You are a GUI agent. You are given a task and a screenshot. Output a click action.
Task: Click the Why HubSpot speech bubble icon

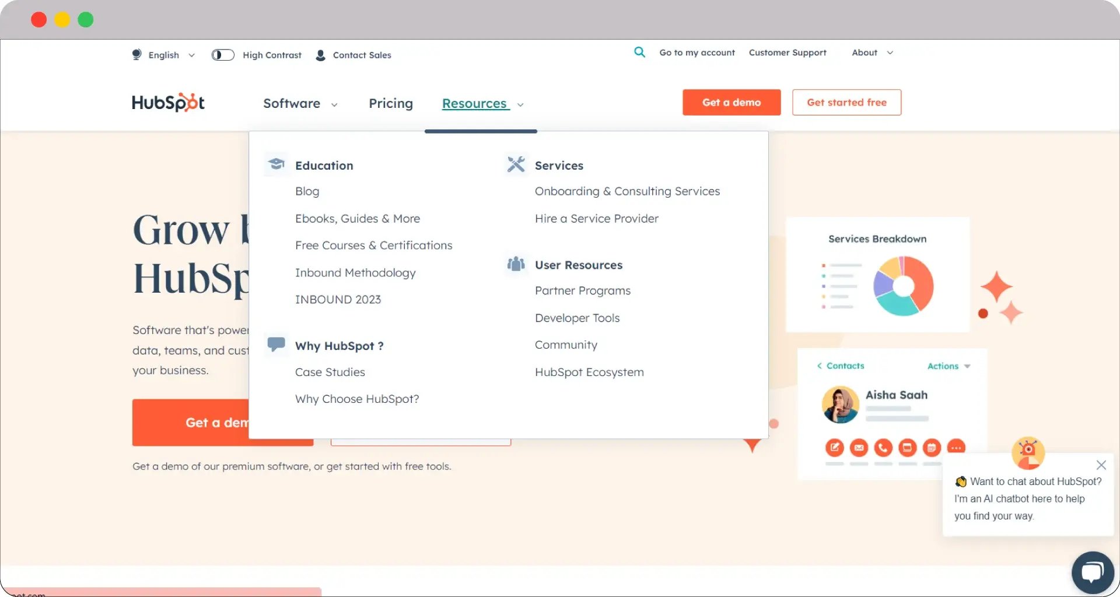point(276,345)
